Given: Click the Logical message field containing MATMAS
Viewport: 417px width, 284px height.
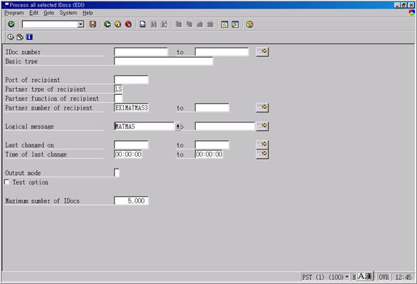Looking at the screenshot, I should pos(144,126).
